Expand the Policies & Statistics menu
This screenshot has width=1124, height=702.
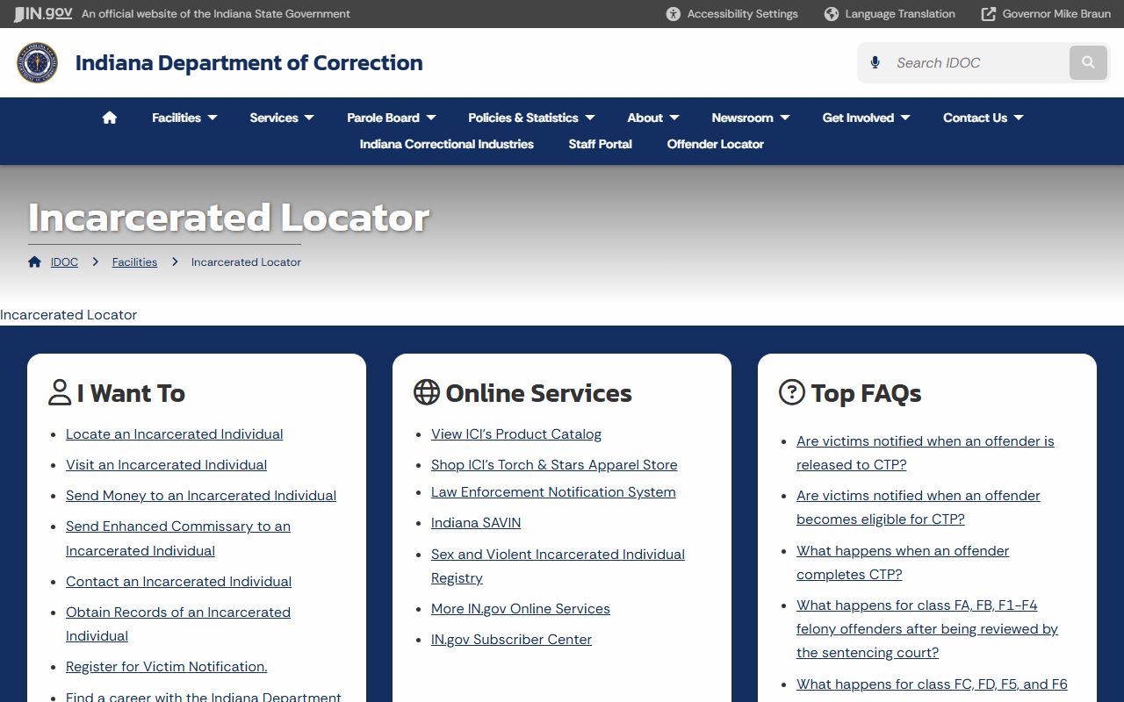pyautogui.click(x=531, y=118)
